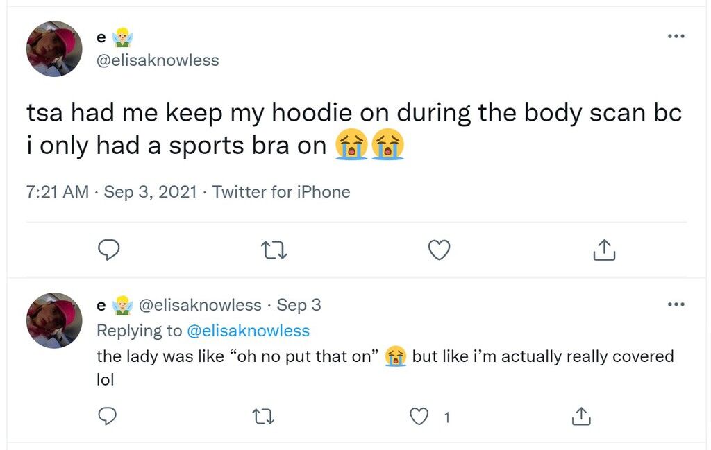Open reply tweet author's profile picture

click(x=54, y=320)
